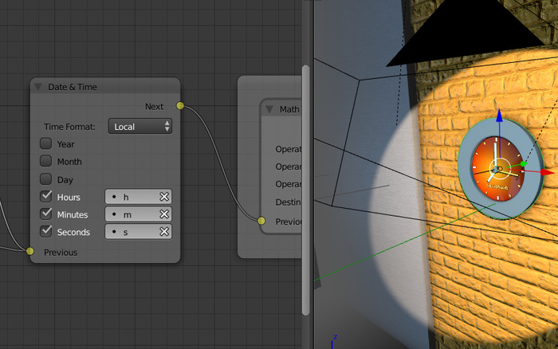This screenshot has height=349, width=558.
Task: Disable the Seconds checkbox
Action: tap(46, 232)
